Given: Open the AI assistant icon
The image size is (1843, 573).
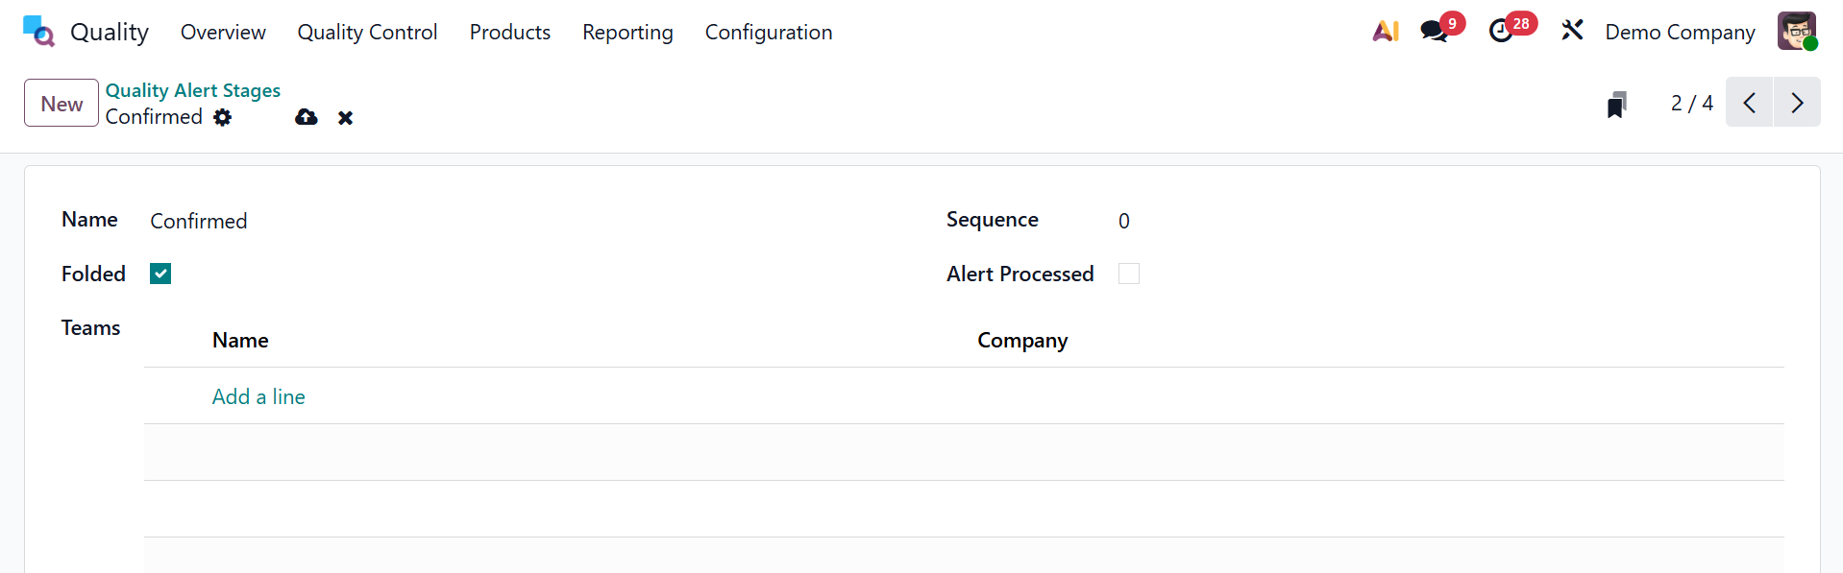Looking at the screenshot, I should tap(1385, 32).
